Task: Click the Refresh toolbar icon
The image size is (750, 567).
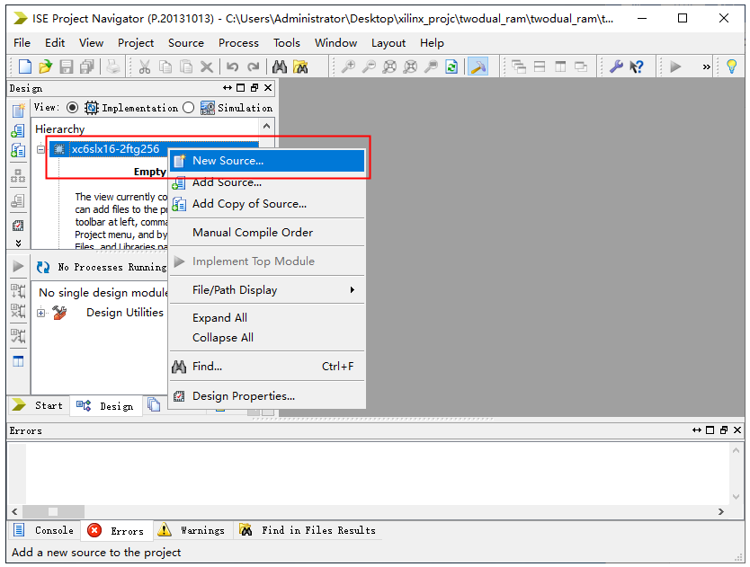Action: pos(451,66)
